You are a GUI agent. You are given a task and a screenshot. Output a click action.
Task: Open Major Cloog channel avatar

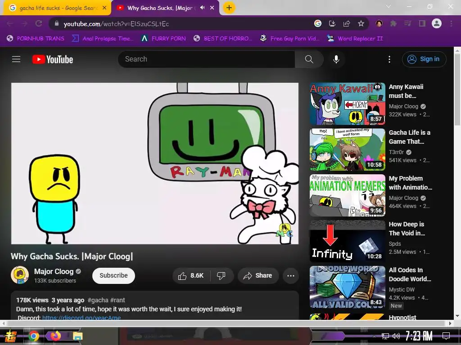click(x=20, y=275)
